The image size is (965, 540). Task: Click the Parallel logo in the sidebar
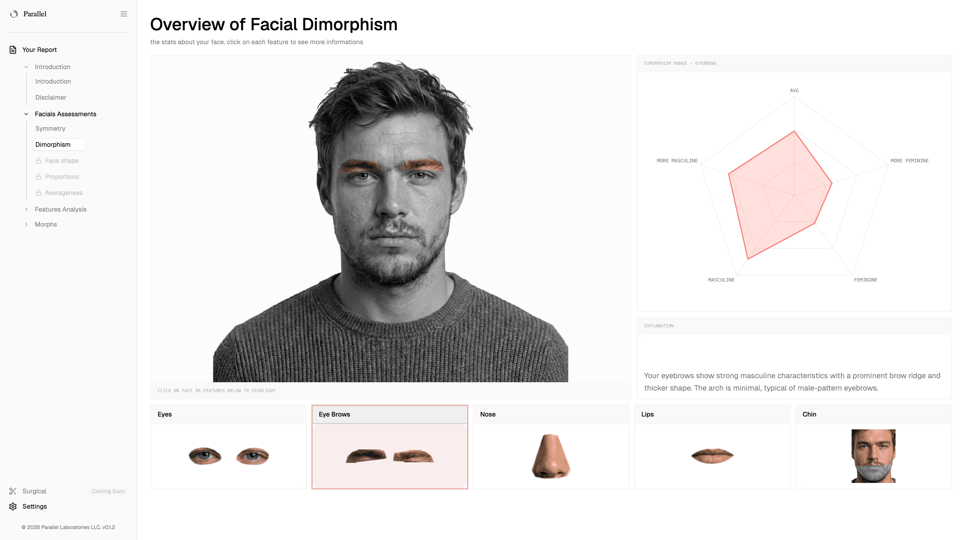14,14
